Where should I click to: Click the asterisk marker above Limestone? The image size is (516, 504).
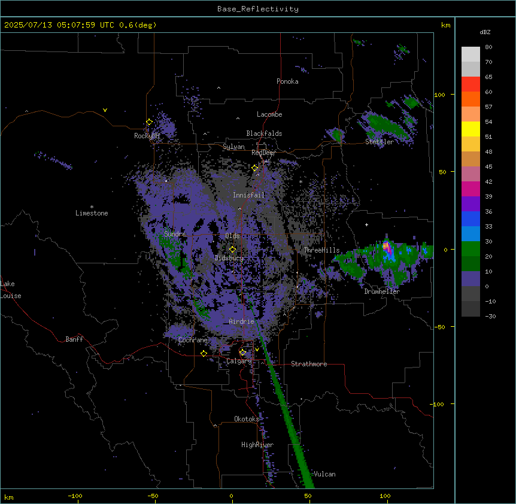click(x=92, y=207)
